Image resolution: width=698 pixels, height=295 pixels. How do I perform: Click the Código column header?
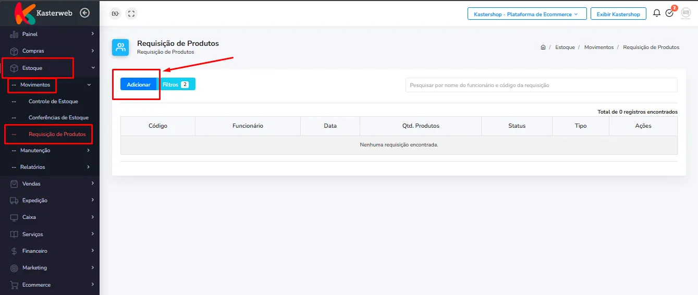158,126
